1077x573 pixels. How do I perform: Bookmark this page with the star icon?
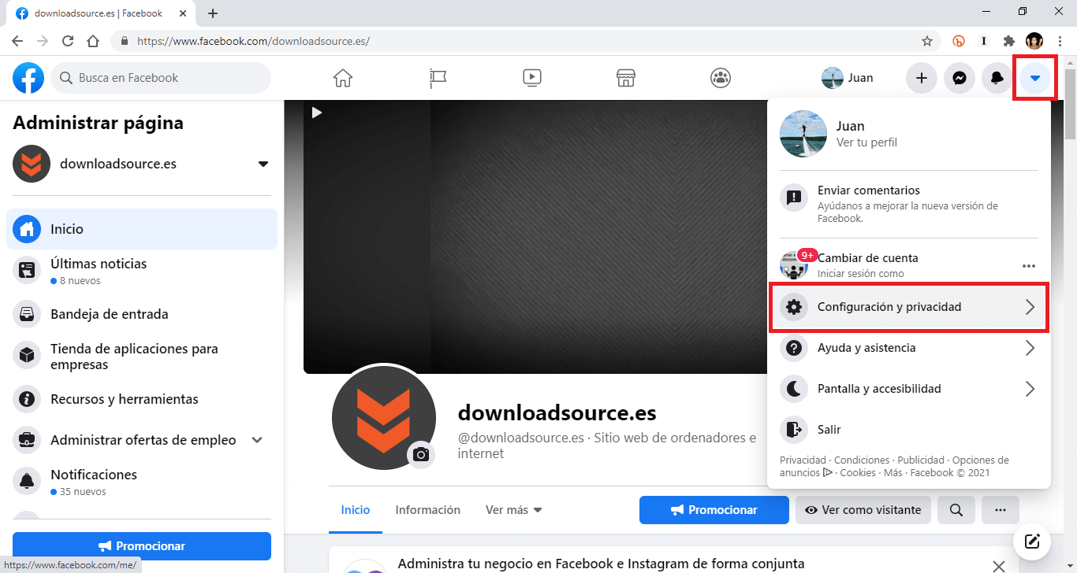(927, 41)
